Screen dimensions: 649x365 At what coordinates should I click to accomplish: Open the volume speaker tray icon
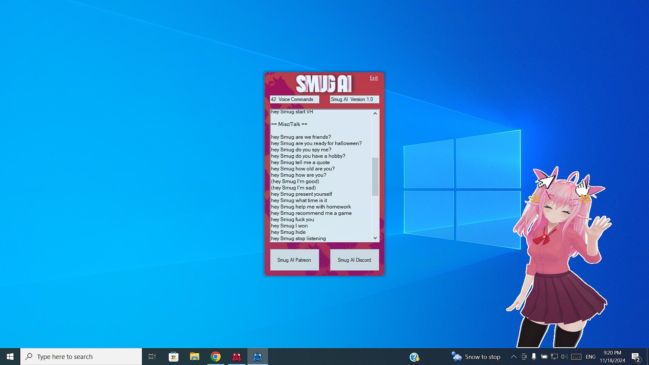[x=564, y=357]
